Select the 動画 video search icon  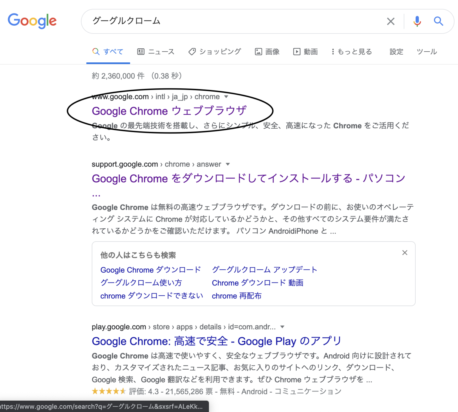point(297,51)
